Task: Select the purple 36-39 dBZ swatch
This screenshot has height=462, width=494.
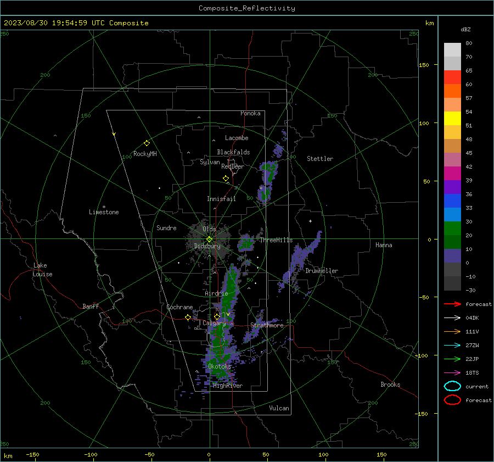Action: tap(452, 187)
